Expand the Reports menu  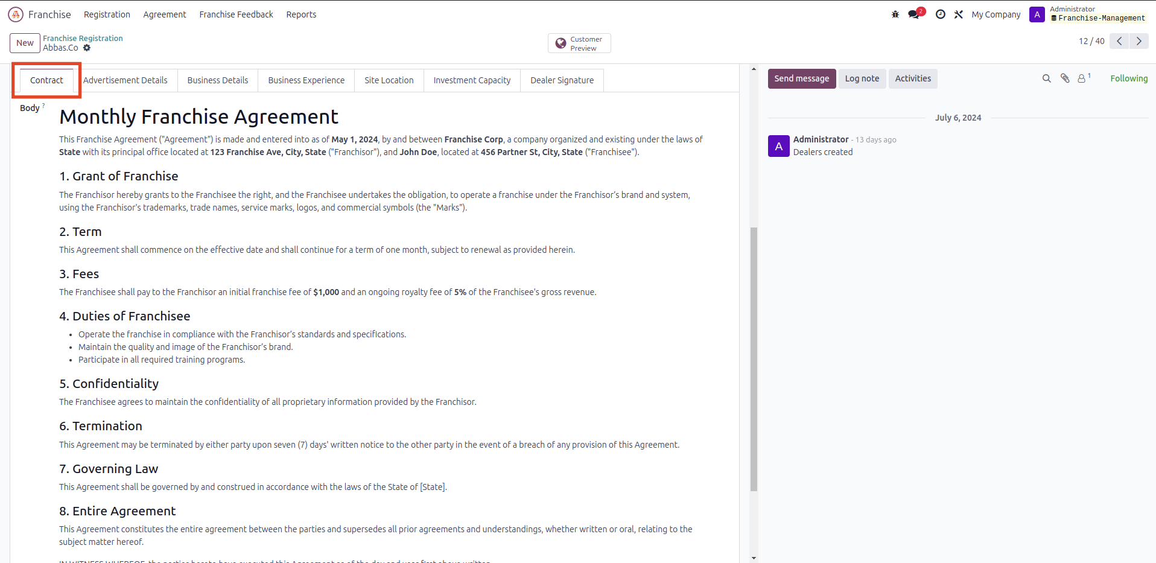[301, 14]
